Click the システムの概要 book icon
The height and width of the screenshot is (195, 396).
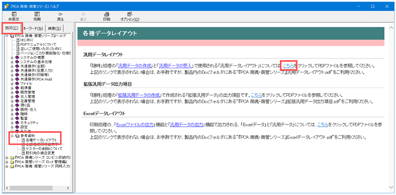(17, 57)
